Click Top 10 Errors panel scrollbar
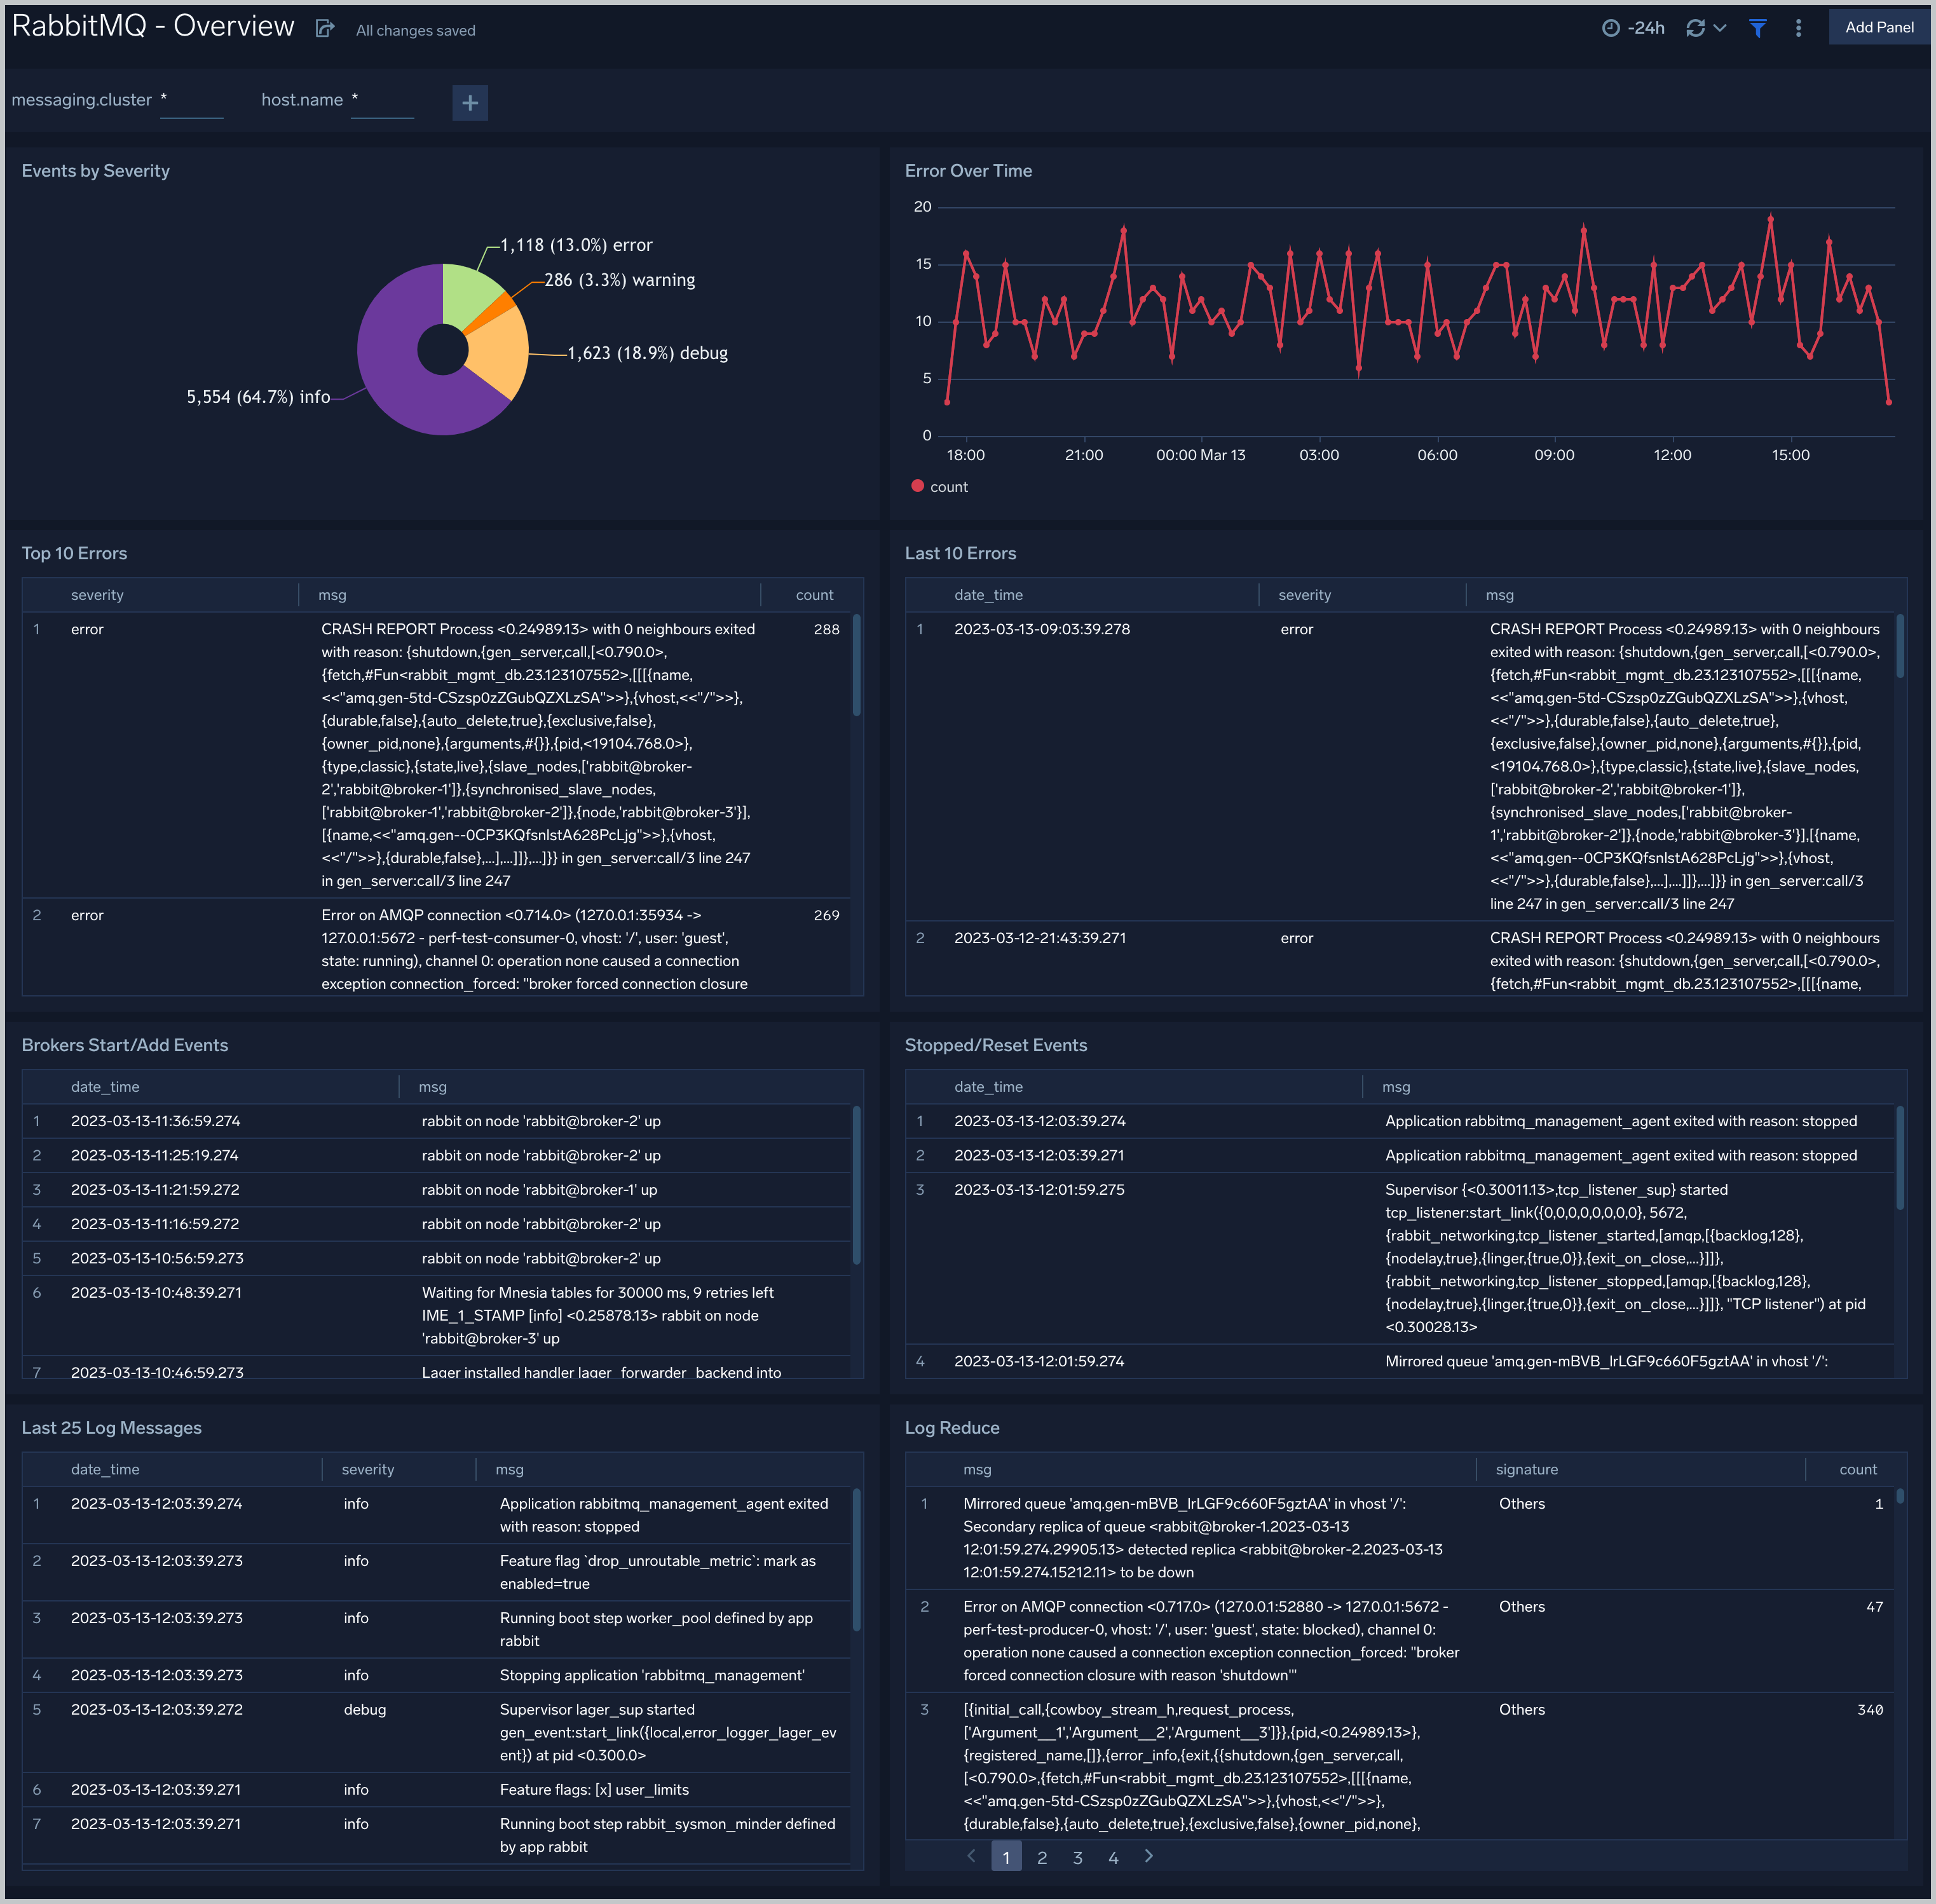 (x=856, y=665)
